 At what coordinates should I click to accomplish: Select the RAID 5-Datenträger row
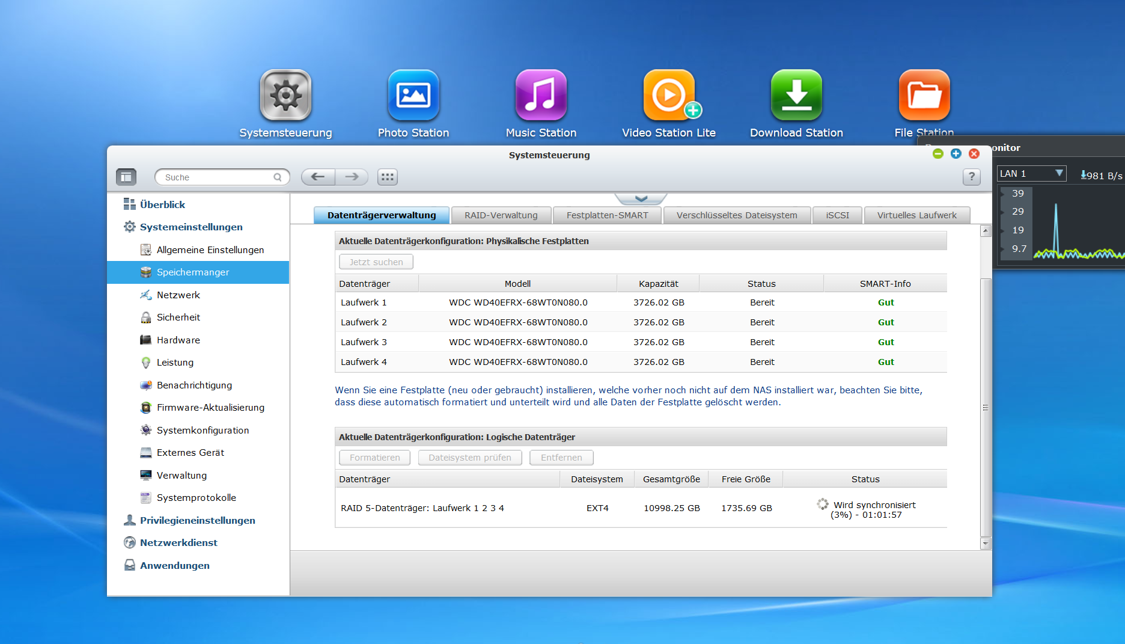click(641, 508)
